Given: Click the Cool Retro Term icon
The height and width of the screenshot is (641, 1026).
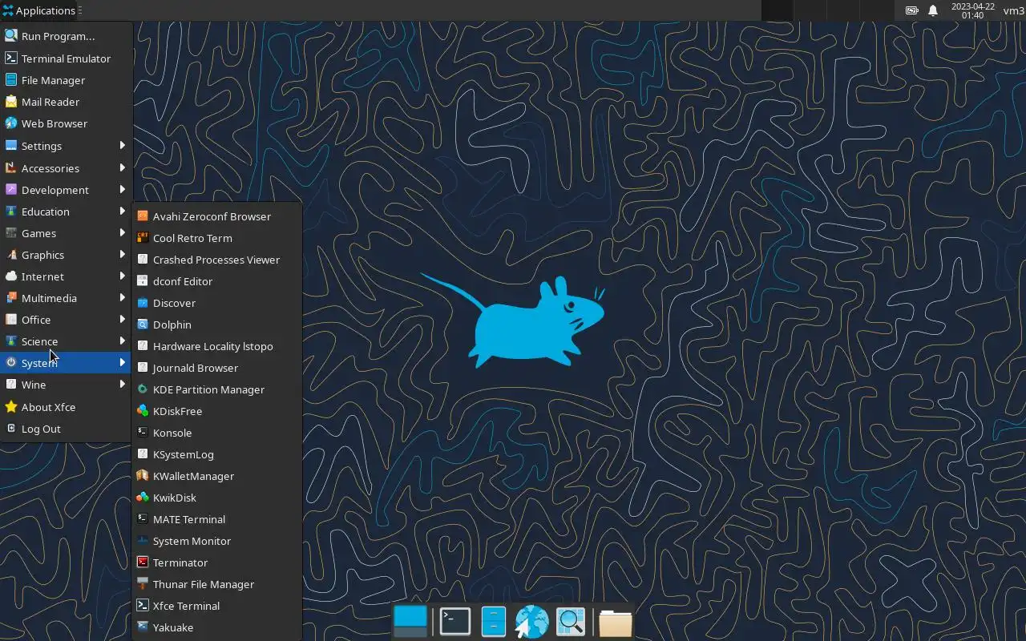Looking at the screenshot, I should pyautogui.click(x=143, y=238).
